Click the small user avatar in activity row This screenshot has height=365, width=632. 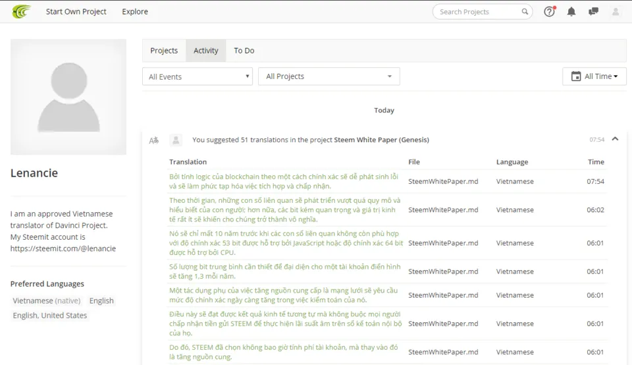click(x=176, y=140)
